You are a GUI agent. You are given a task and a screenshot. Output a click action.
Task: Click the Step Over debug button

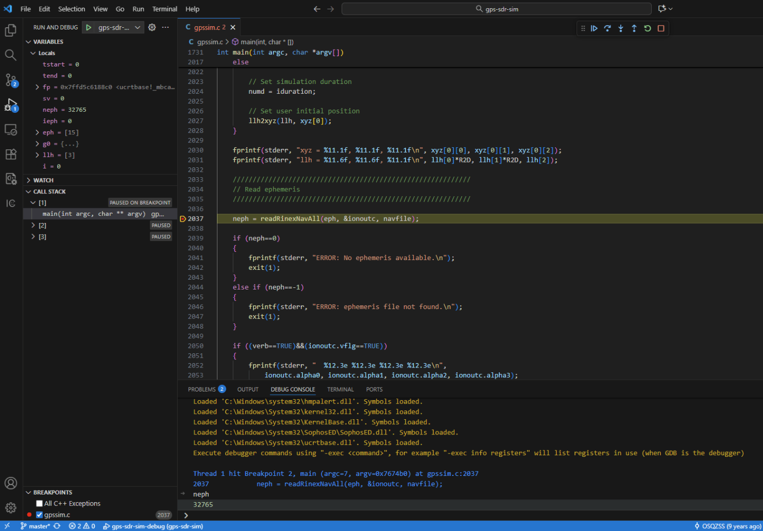(607, 28)
